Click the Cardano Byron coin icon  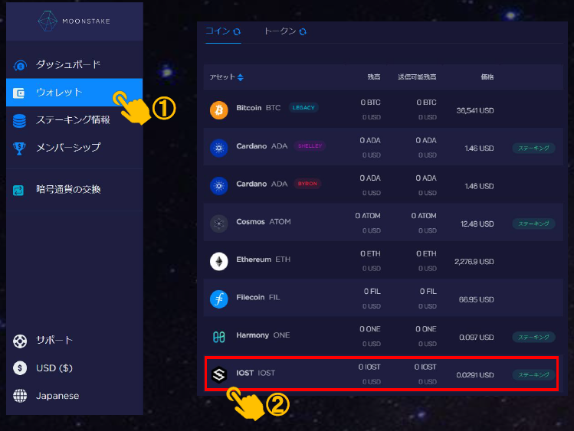click(x=219, y=186)
